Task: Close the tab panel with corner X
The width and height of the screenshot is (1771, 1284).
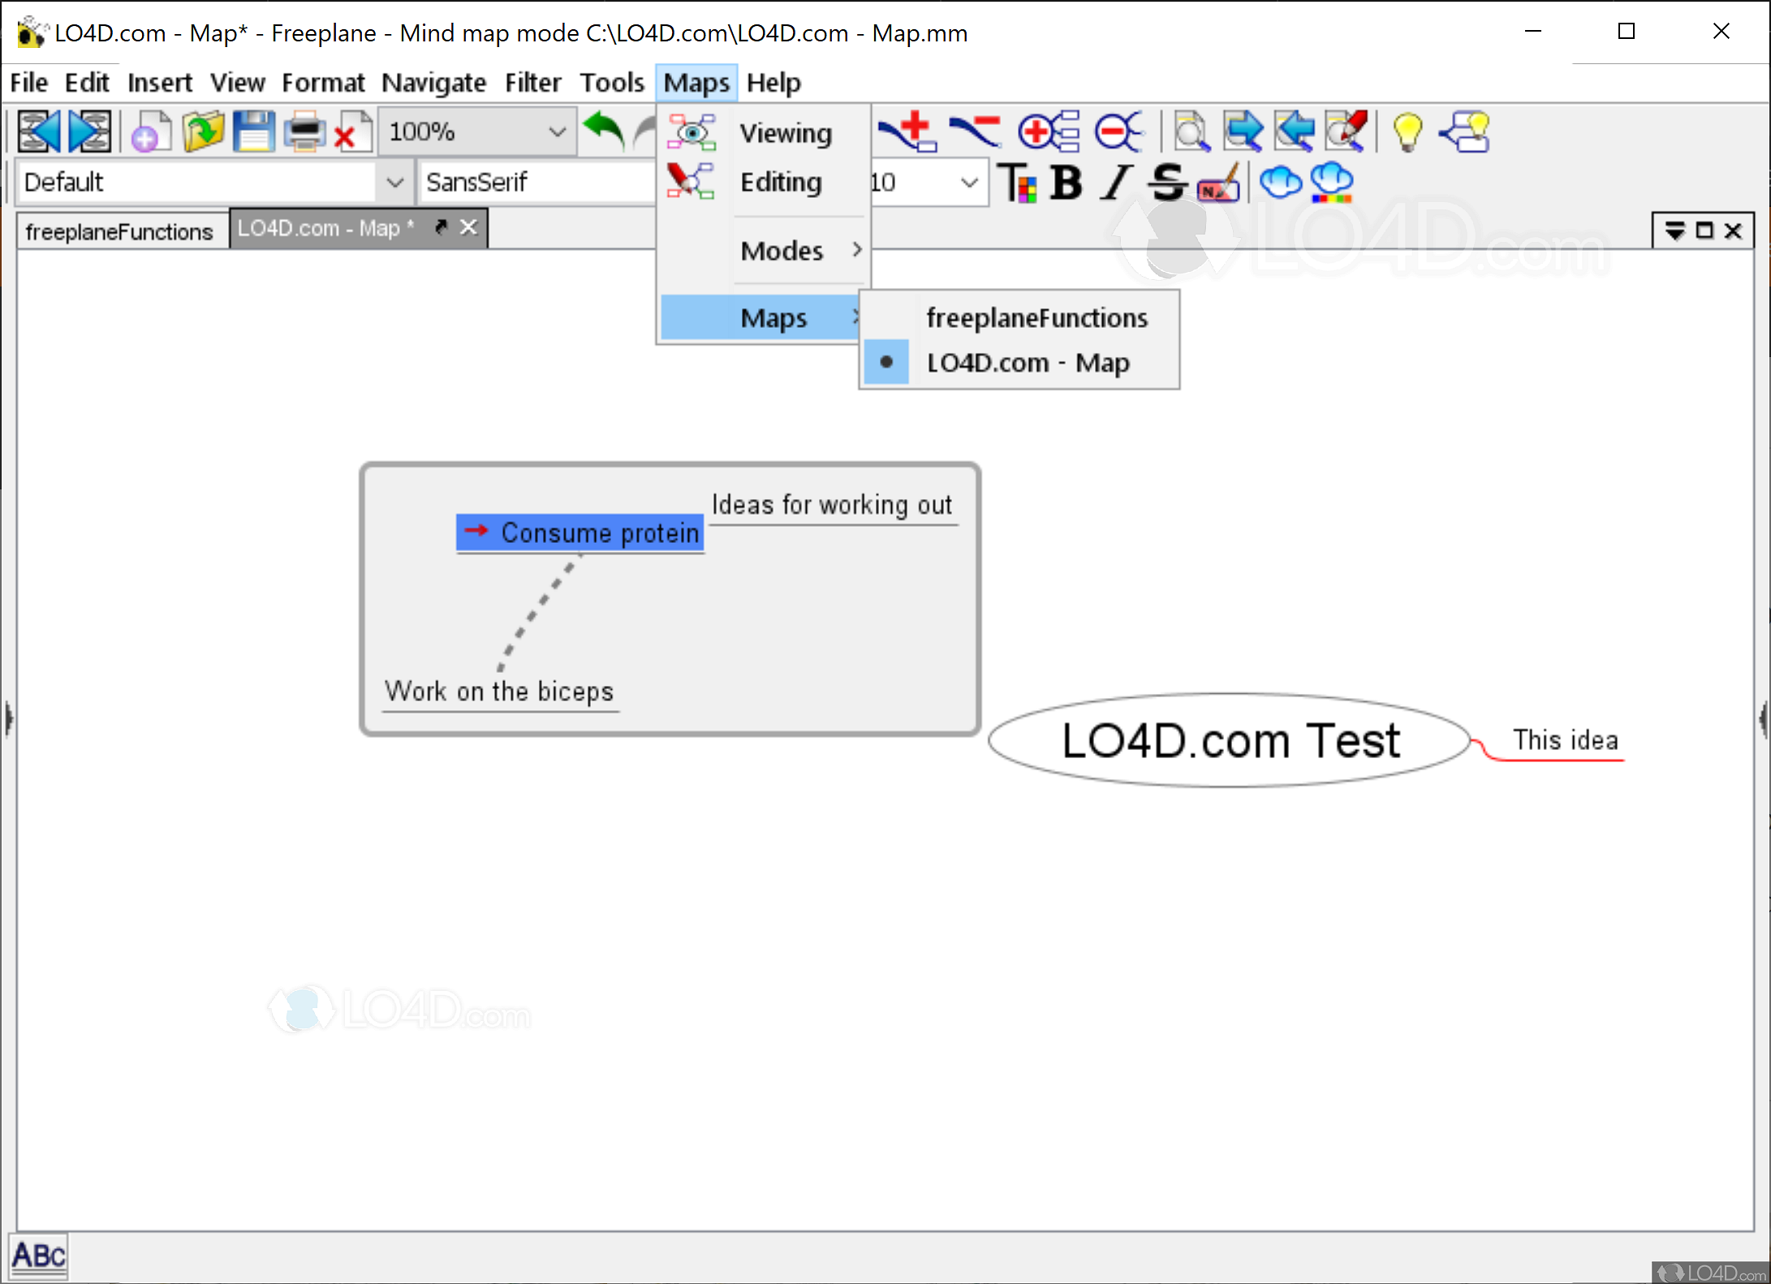Action: tap(1733, 231)
